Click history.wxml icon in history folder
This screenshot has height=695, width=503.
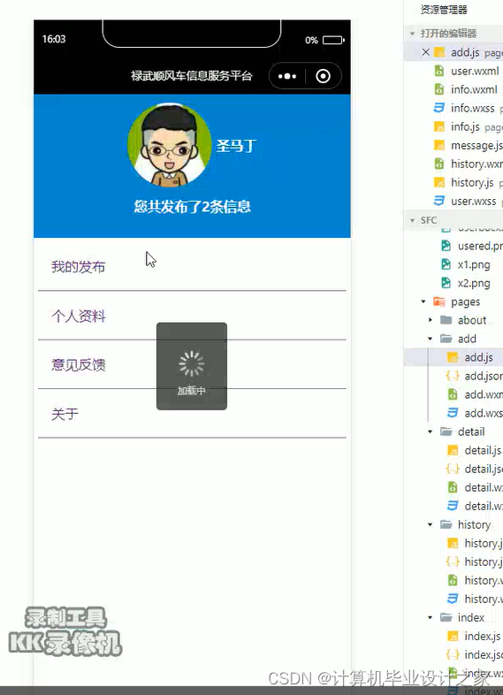pos(453,581)
